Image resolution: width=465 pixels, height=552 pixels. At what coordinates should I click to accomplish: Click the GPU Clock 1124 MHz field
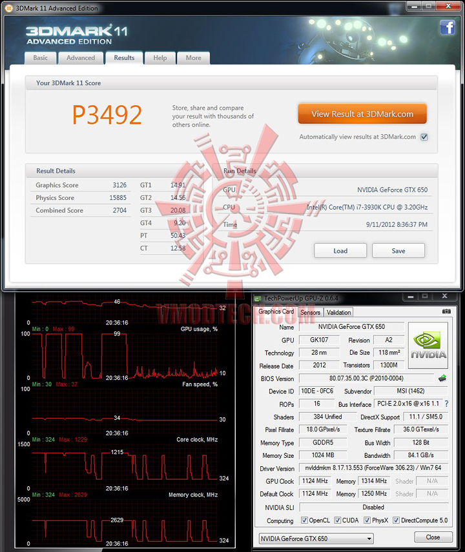[315, 481]
